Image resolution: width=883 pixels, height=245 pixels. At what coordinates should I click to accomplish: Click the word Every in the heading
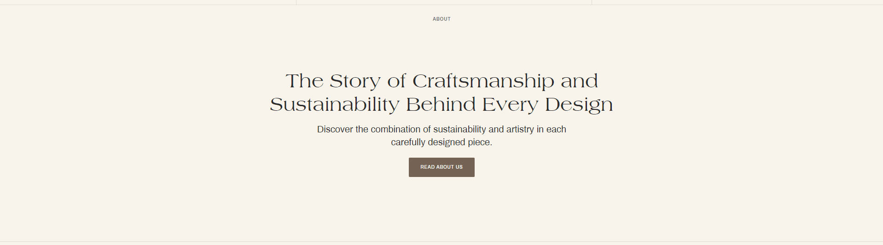point(510,105)
